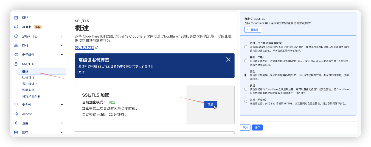Expand the DNS menu dropdown arrow
The image size is (371, 147).
tap(62, 46)
